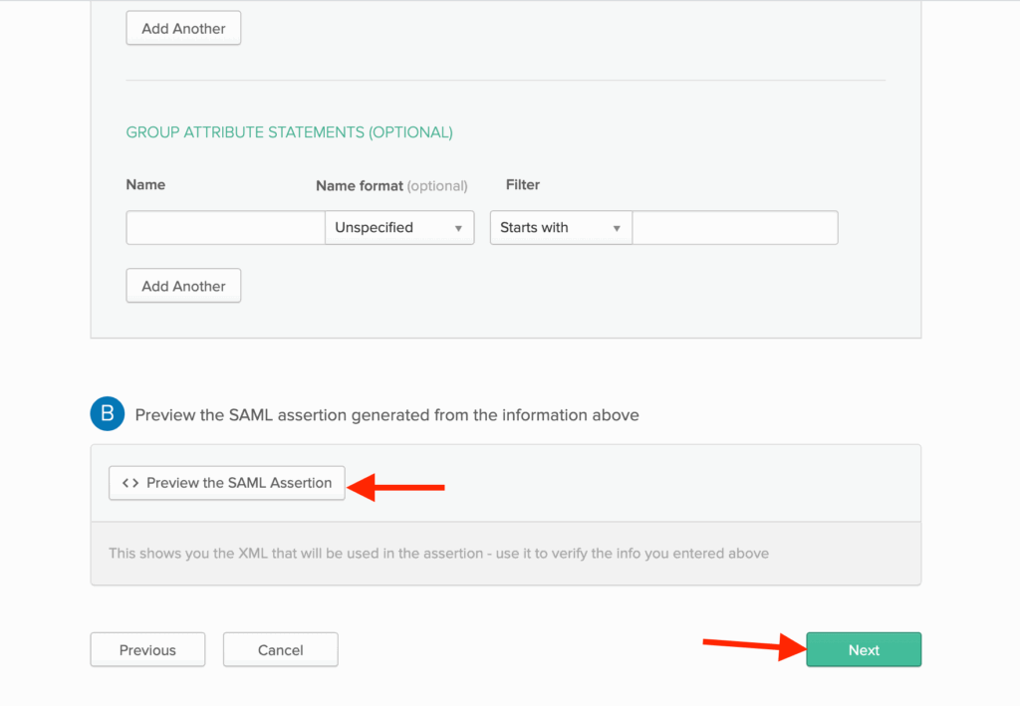Preview the SAML Assertion

tap(227, 483)
